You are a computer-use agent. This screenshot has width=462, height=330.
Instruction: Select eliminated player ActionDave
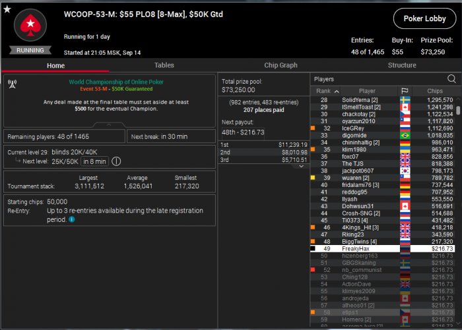[382, 284]
